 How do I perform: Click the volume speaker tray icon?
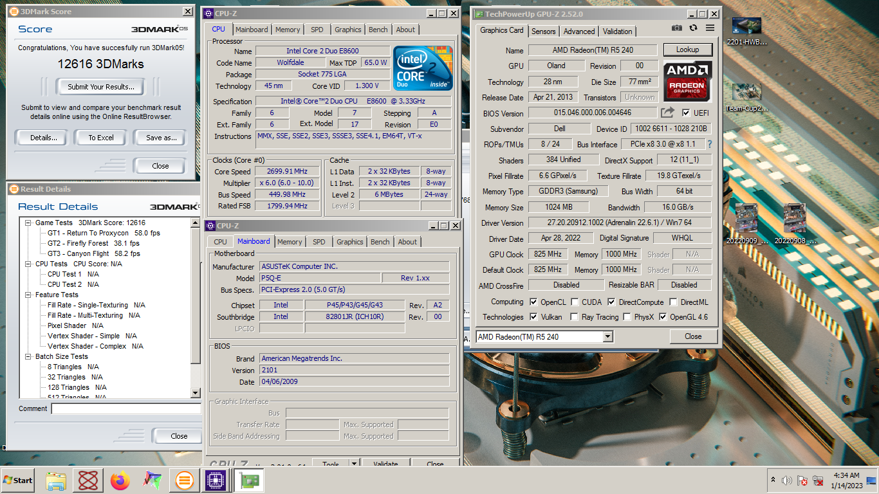pyautogui.click(x=786, y=480)
